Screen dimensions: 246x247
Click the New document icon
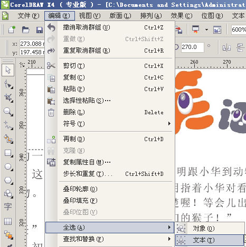tap(12, 29)
